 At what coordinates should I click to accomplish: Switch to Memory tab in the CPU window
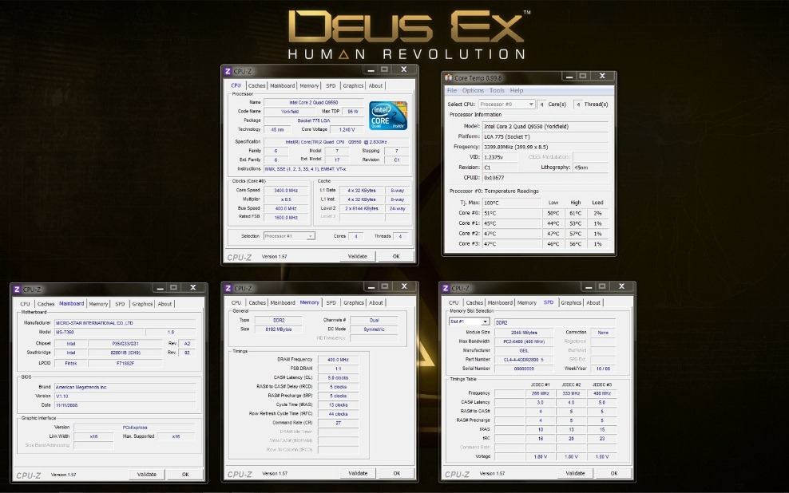pos(309,86)
